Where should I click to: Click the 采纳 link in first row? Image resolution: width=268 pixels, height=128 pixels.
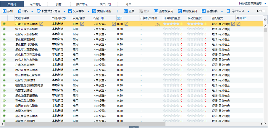point(158,25)
